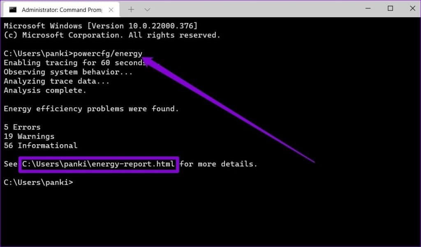This screenshot has height=247, width=421.
Task: Open a new terminal tab with the plus icon
Action: [x=130, y=9]
